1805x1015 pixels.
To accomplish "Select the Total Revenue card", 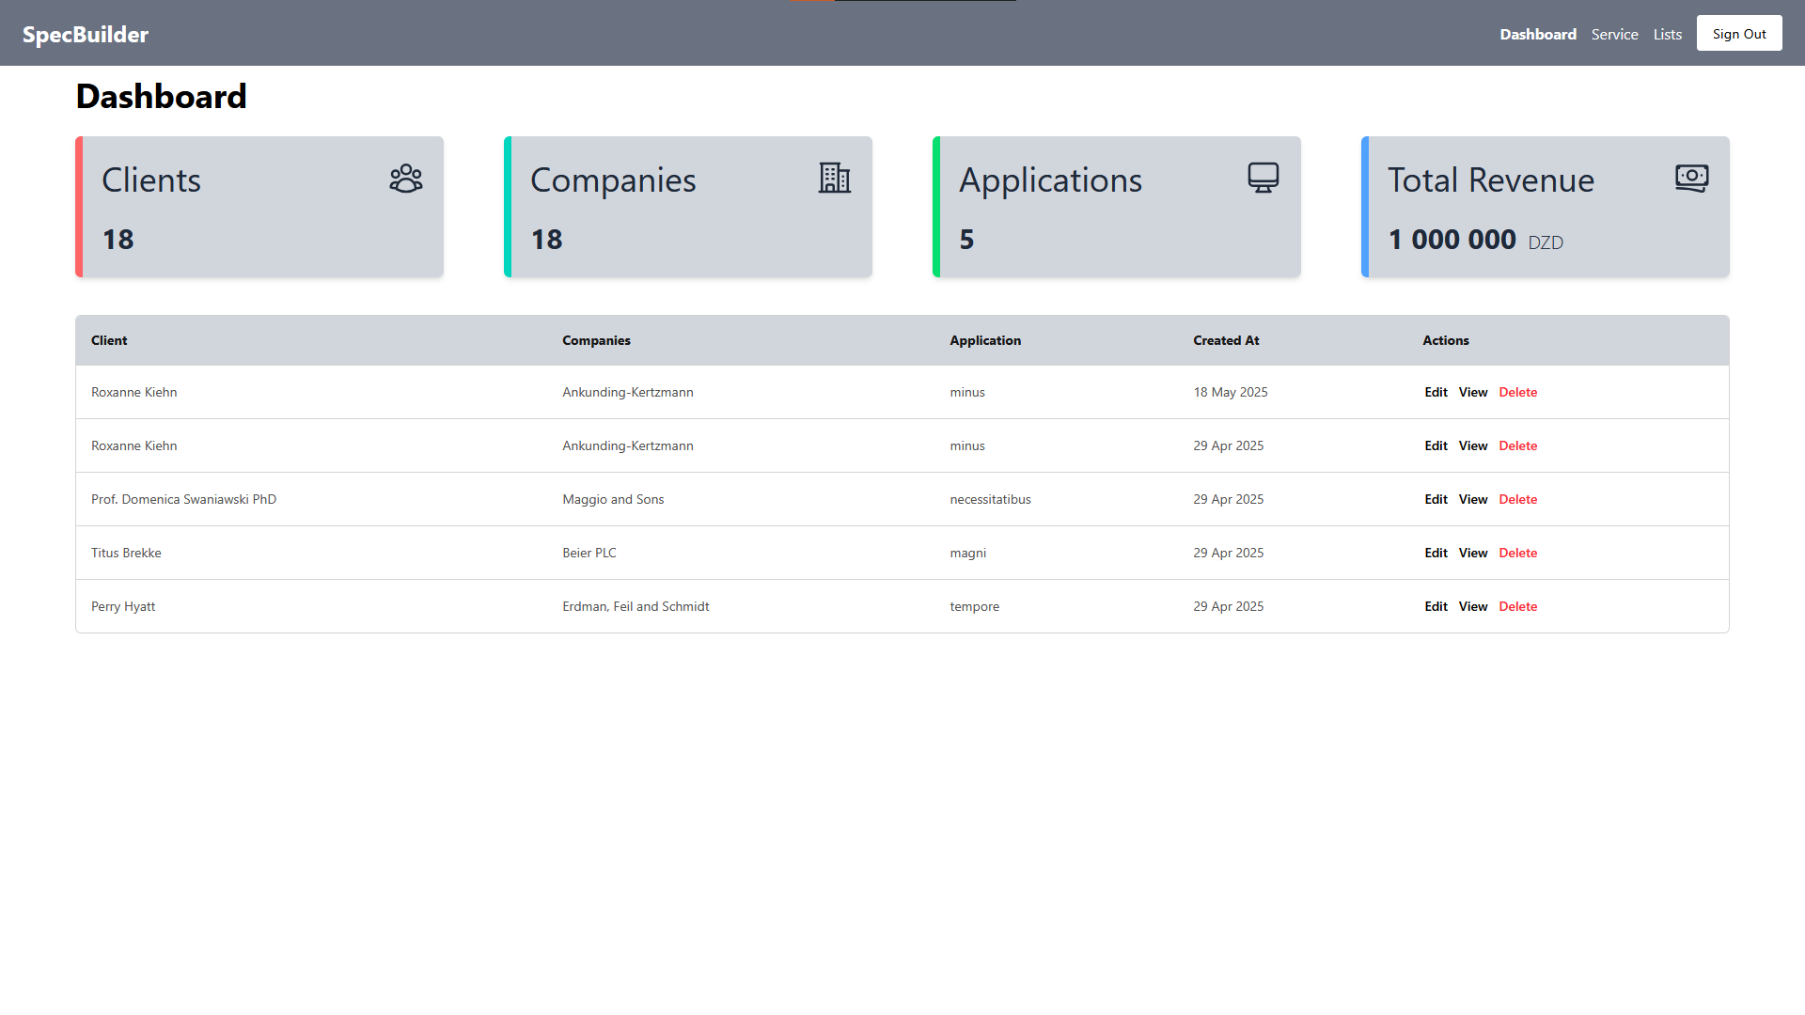I will coord(1545,207).
